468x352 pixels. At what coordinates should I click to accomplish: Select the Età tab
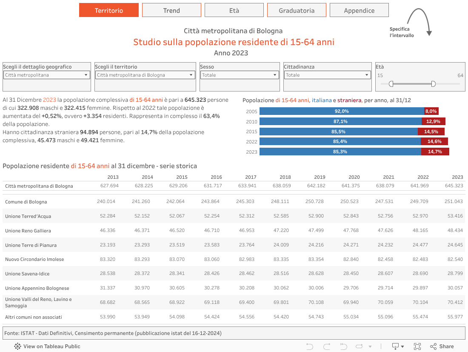pyautogui.click(x=234, y=10)
